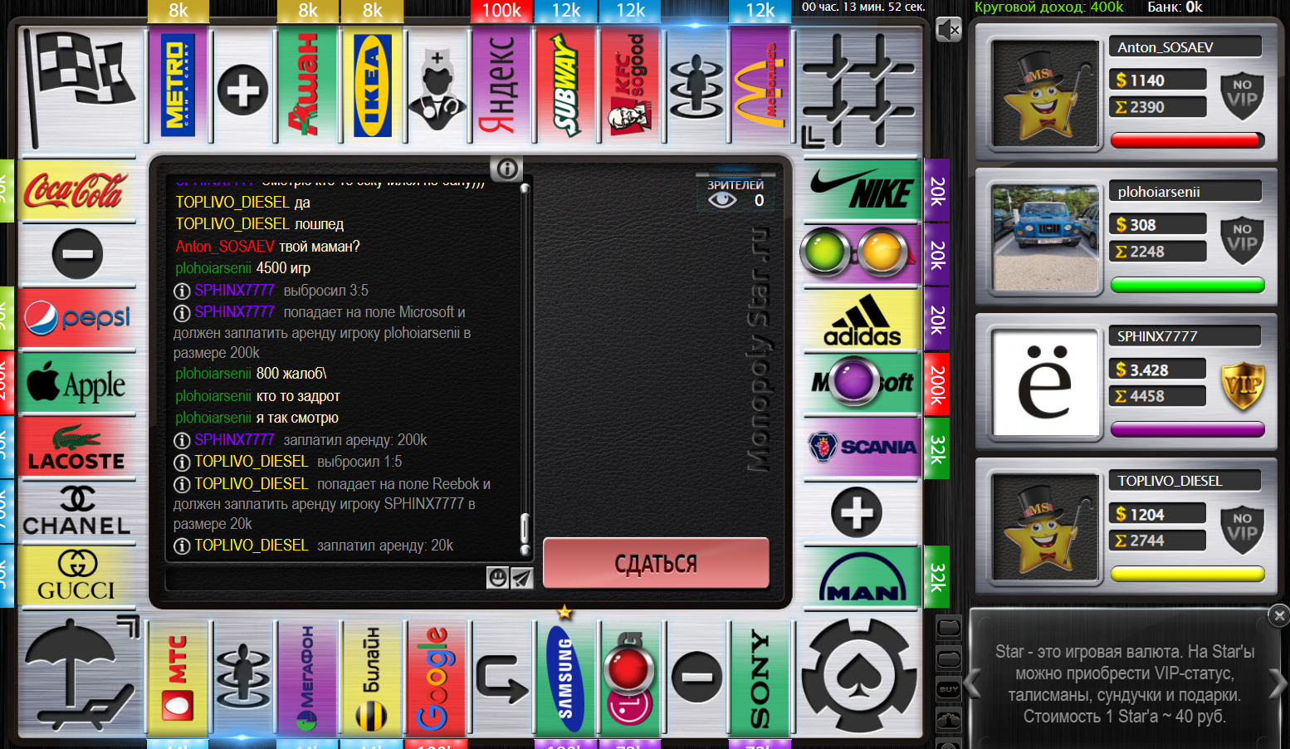Screen dimensions: 1290x749
Task: Select the Samsung property cell
Action: click(x=566, y=678)
